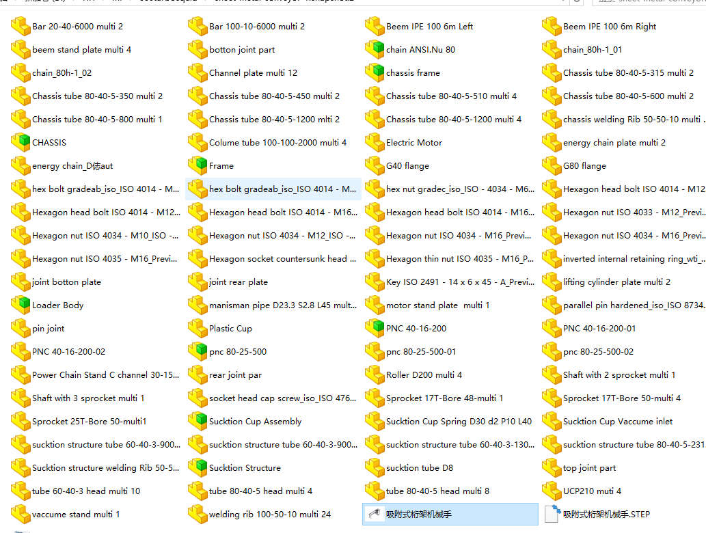Screen dimensions: 706x533
Task: Click the UCP210 muti 4 part icon
Action: (552, 491)
